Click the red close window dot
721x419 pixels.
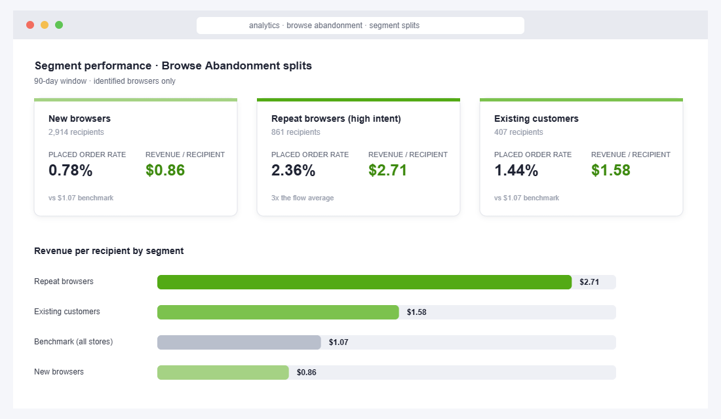(x=30, y=25)
